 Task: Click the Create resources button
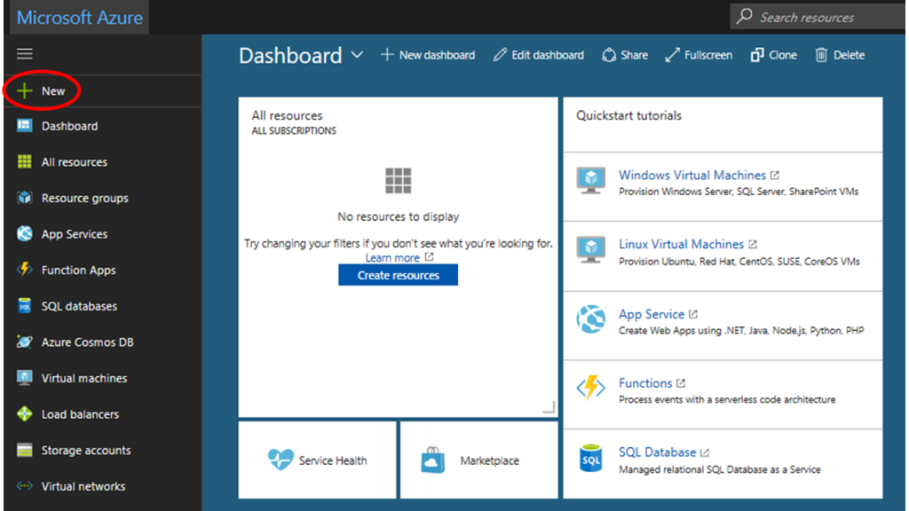click(398, 275)
